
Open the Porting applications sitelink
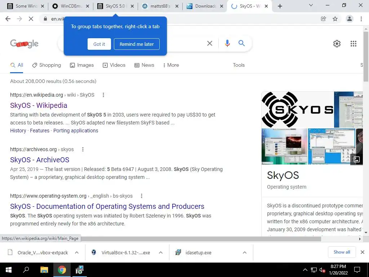coord(76,131)
